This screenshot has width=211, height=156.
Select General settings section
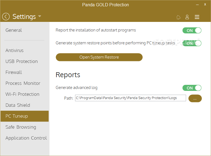point(14,30)
